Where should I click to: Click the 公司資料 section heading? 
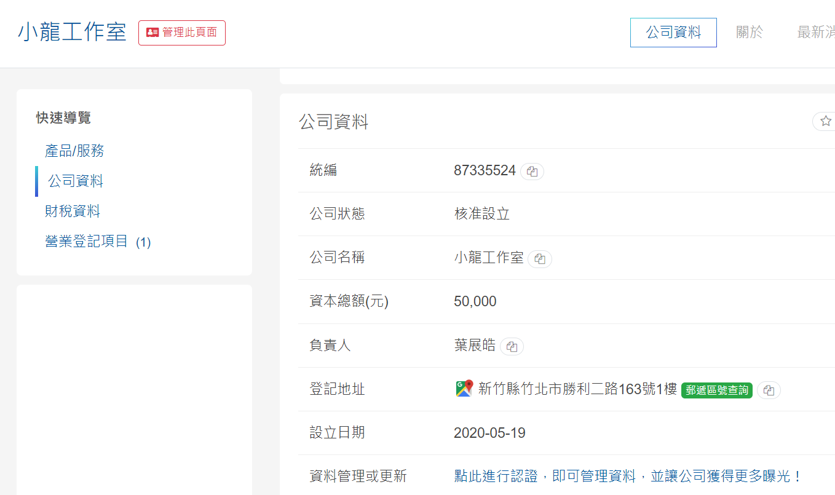pos(333,122)
